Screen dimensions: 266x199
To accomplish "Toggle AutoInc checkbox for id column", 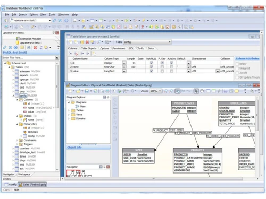I will click(x=171, y=63).
